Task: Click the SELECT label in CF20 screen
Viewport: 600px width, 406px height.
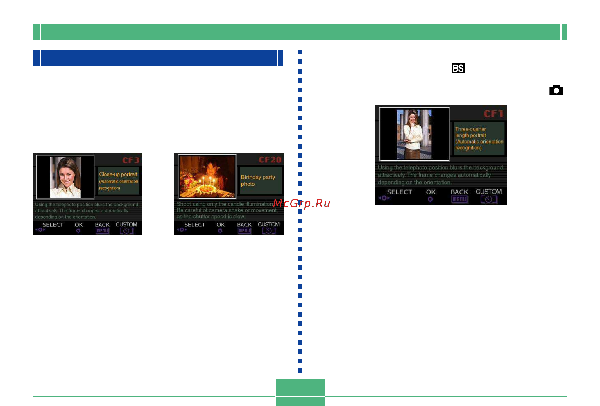Action: pyautogui.click(x=195, y=225)
